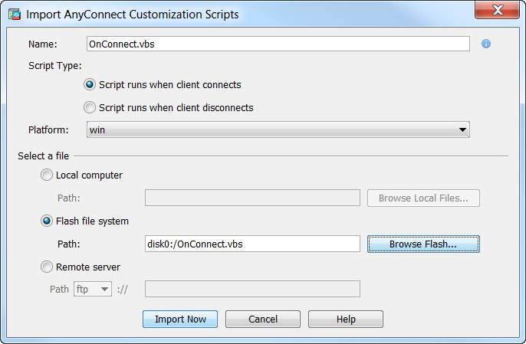Click the Name field containing OnConnect.vbs

pos(278,44)
